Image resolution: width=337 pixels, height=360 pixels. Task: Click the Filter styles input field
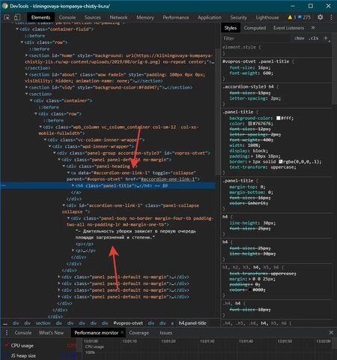click(257, 38)
